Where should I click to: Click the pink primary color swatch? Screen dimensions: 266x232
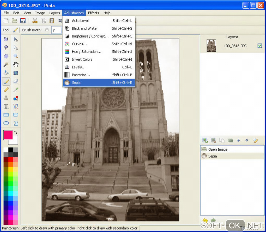tap(8, 135)
